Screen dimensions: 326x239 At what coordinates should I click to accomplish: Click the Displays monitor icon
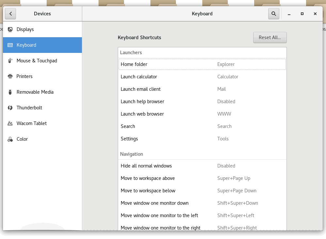(x=10, y=29)
